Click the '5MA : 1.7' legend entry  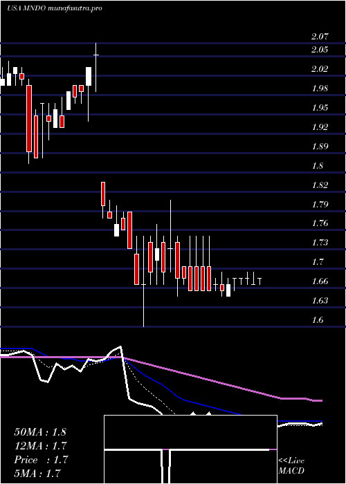point(37,473)
